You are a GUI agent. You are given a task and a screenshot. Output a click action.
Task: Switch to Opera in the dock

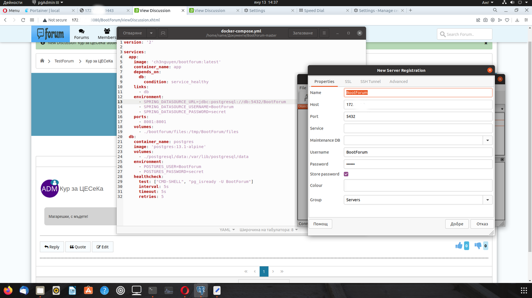(x=185, y=290)
